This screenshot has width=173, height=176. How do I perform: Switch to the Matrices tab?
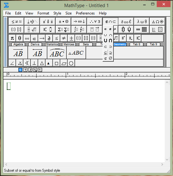pos(69,44)
